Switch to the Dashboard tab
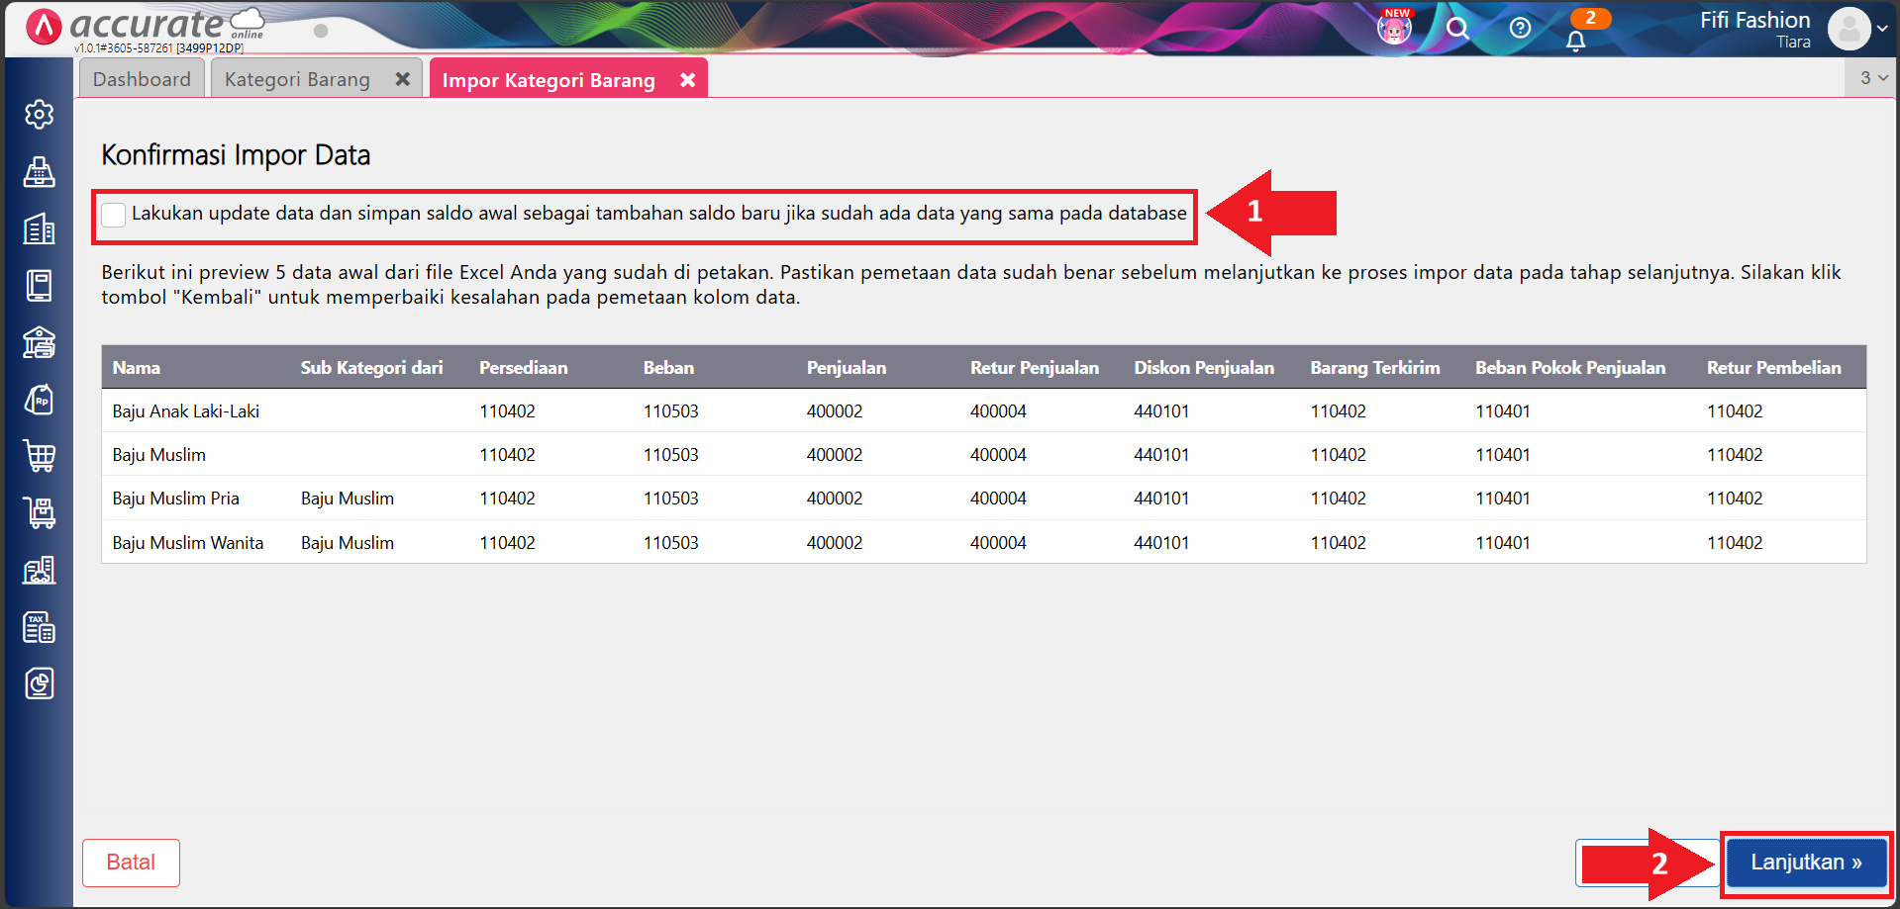Screen dimensions: 1900x909 pyautogui.click(x=141, y=78)
